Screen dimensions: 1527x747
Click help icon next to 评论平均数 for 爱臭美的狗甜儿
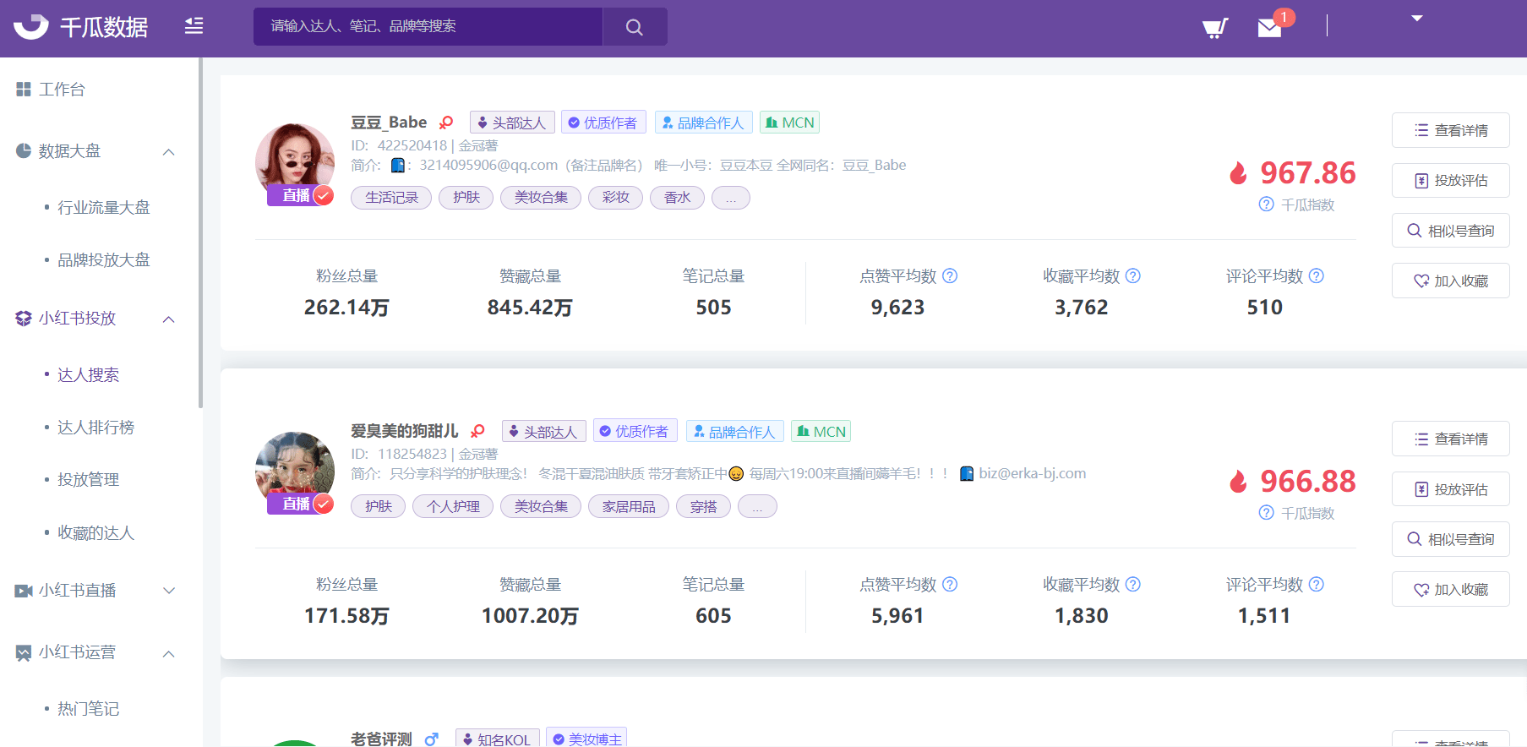(1317, 584)
